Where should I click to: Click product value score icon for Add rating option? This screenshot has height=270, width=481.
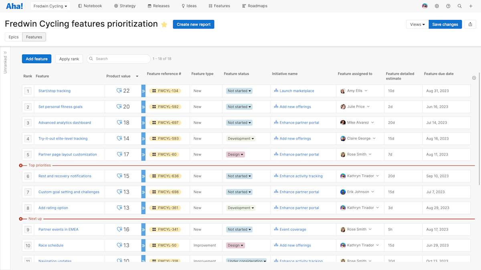click(119, 208)
